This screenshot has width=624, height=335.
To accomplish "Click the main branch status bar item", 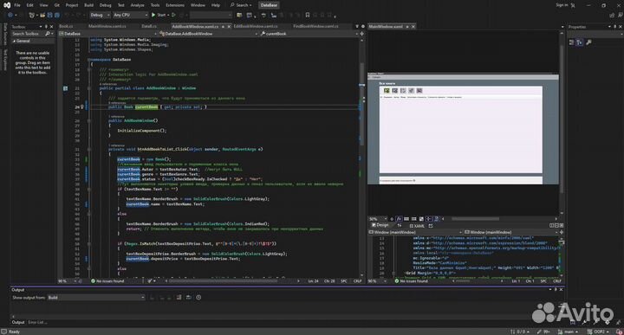I will [x=568, y=332].
